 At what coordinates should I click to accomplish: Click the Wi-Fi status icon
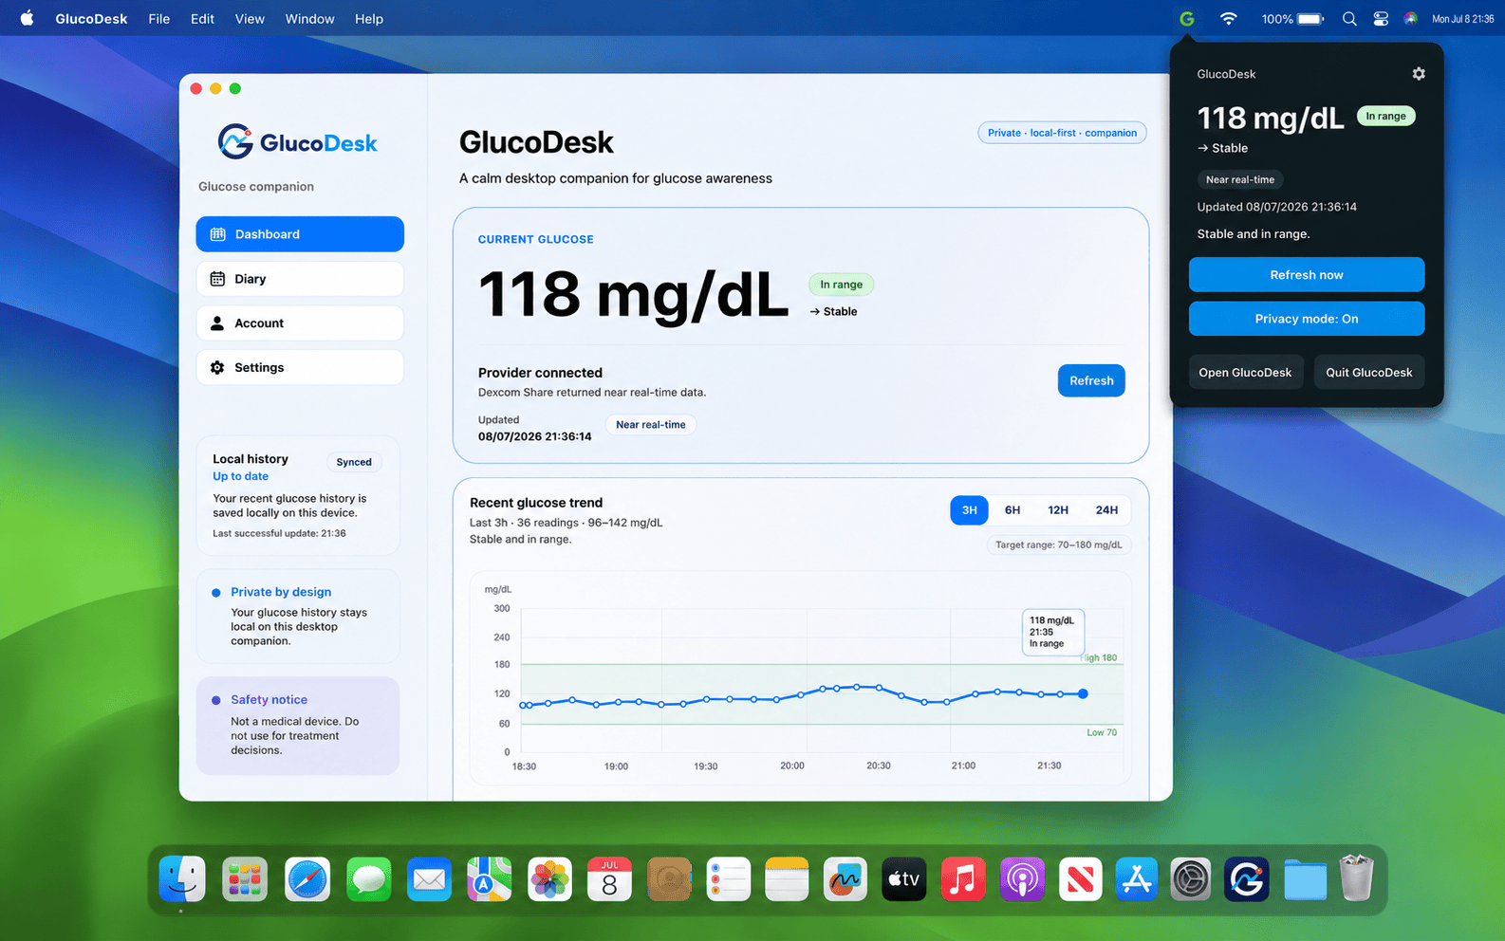(1228, 19)
